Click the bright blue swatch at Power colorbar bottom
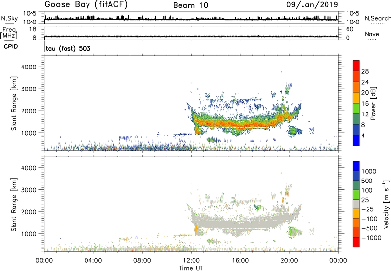This screenshot has height=271, width=391. pos(356,140)
